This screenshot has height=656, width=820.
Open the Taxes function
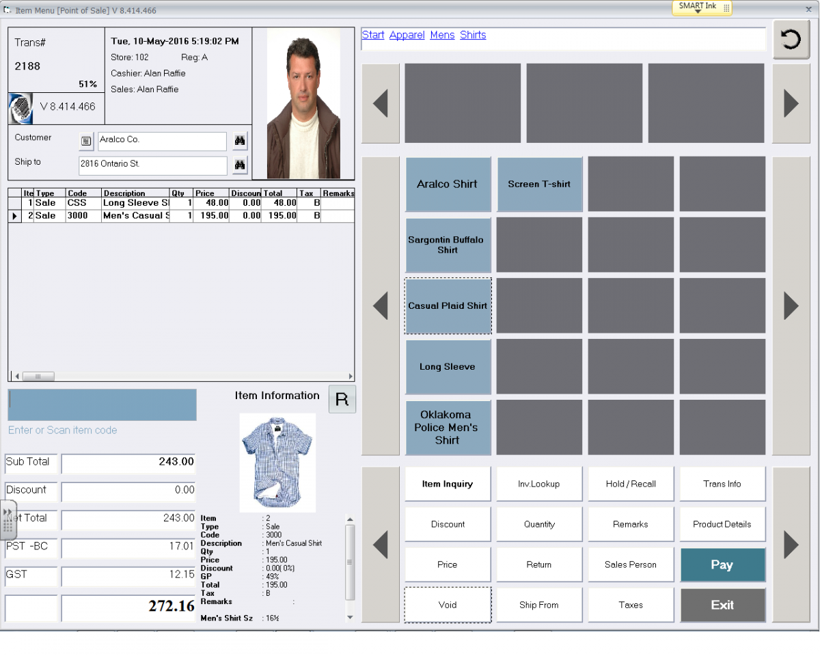pyautogui.click(x=631, y=605)
